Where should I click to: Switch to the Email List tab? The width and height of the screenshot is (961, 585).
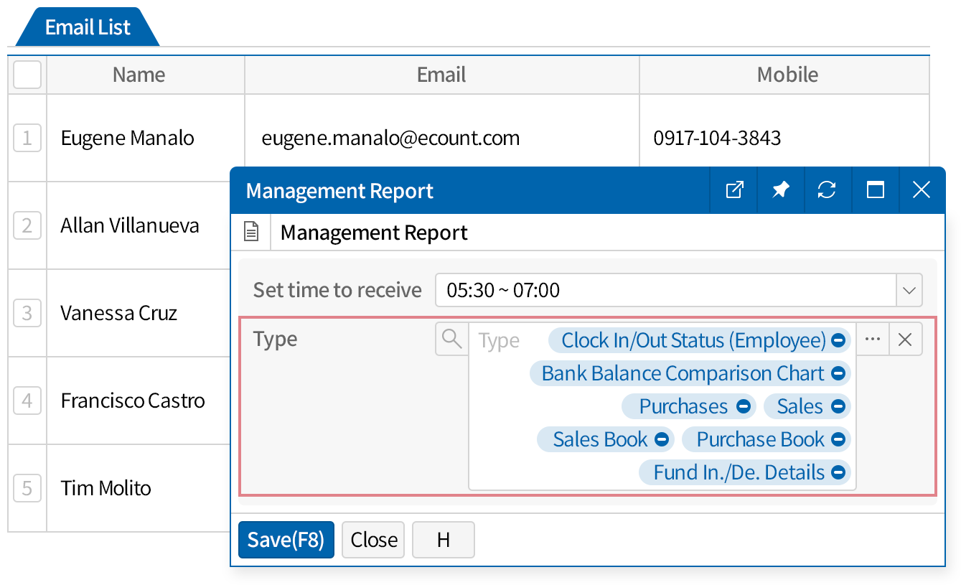88,27
